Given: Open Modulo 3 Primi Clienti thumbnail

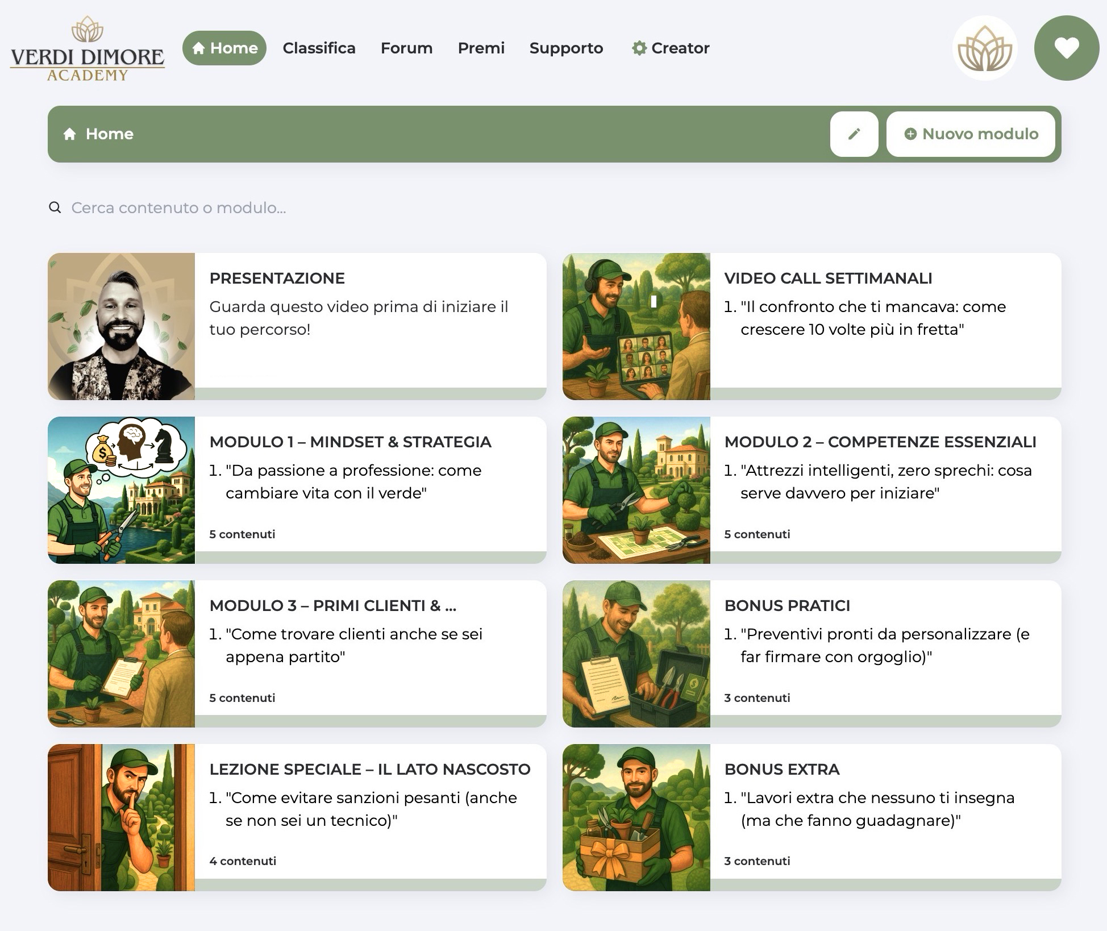Looking at the screenshot, I should (x=121, y=654).
